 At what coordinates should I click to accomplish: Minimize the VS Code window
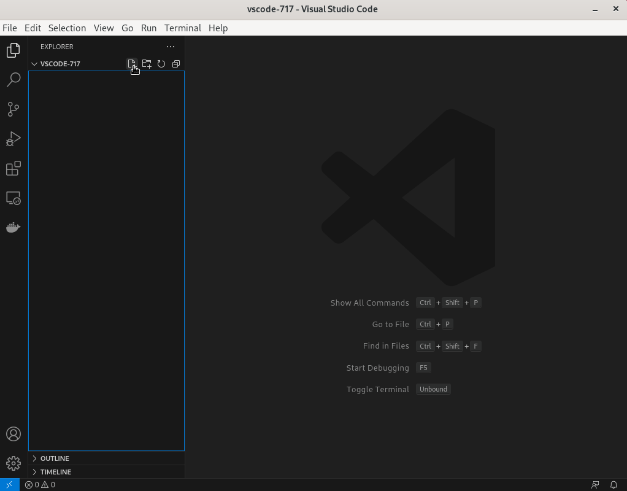pyautogui.click(x=595, y=9)
